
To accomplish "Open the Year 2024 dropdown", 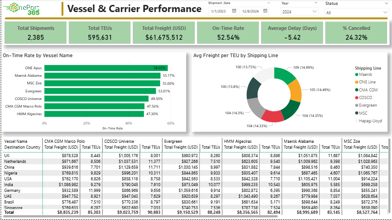I will click(x=299, y=12).
